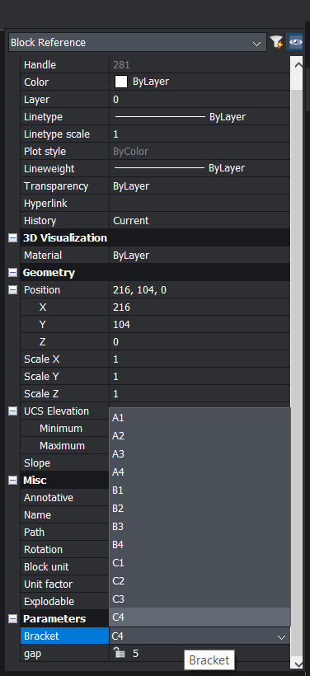This screenshot has height=676, width=310.
Task: Click the Scale Y value field
Action: (x=200, y=377)
